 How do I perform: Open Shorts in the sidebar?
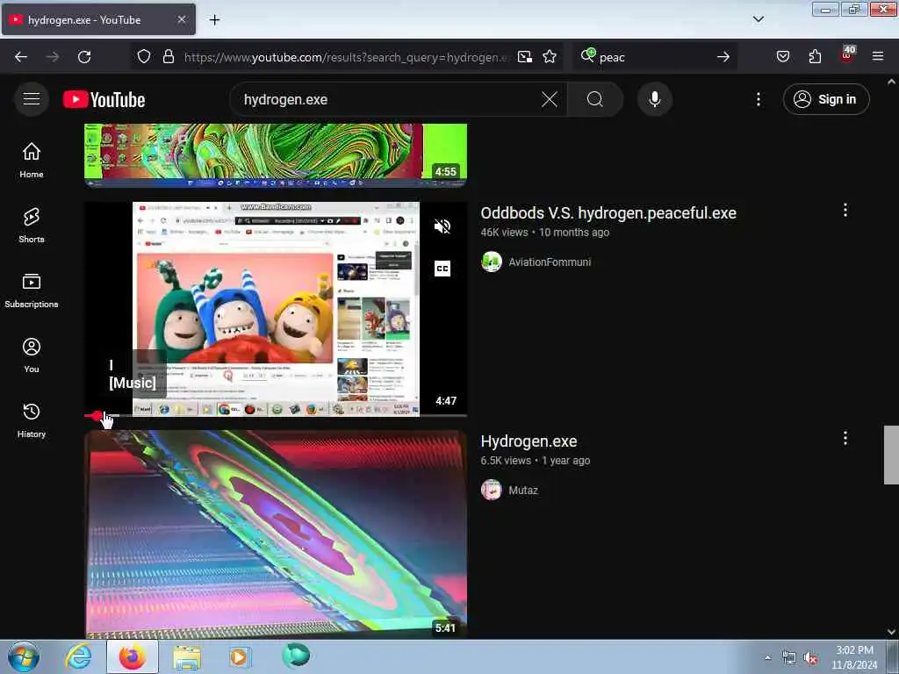point(32,226)
